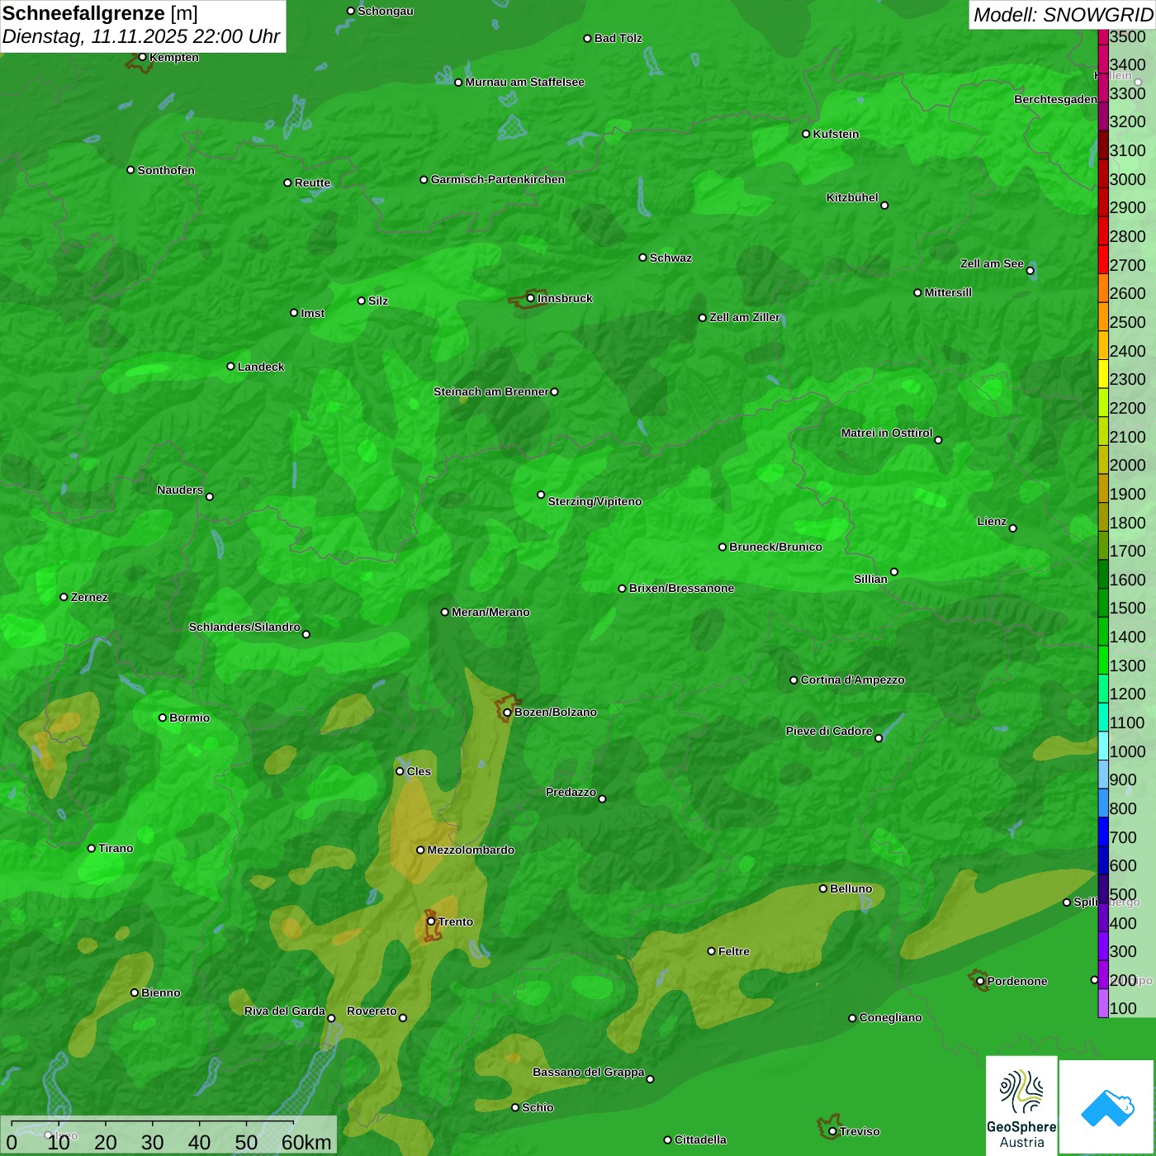Click the 'Cles' label
The width and height of the screenshot is (1156, 1156).
[419, 771]
